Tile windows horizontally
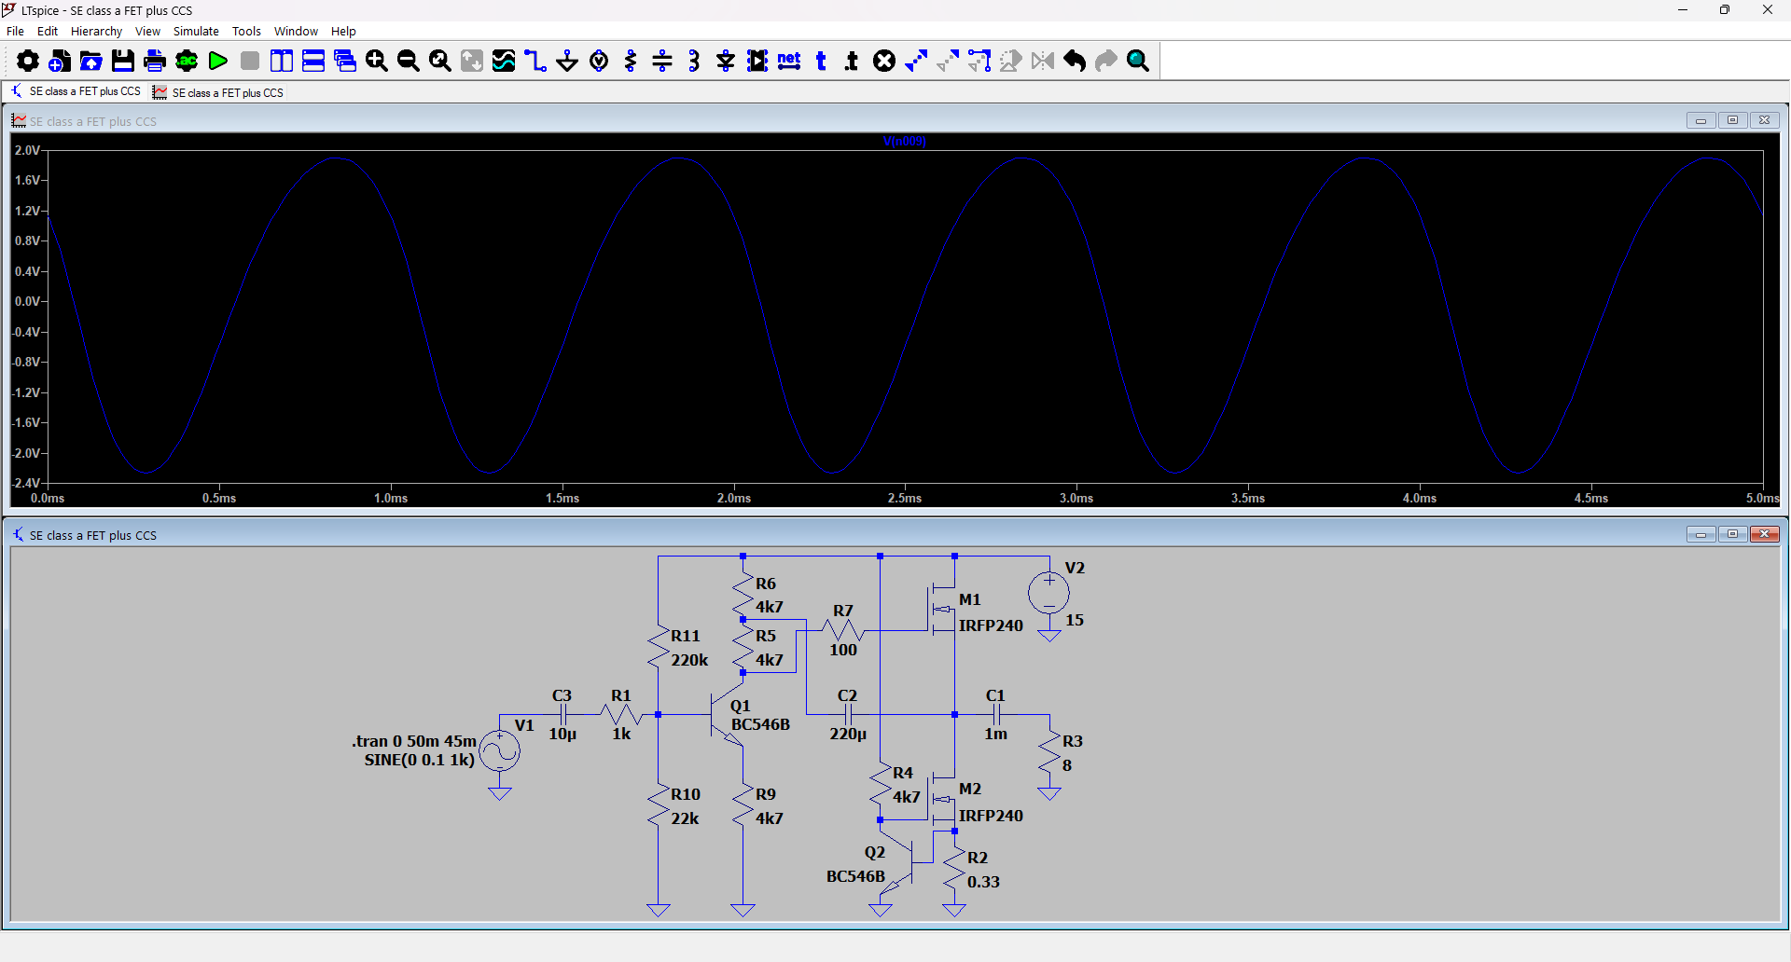The width and height of the screenshot is (1791, 962). click(313, 62)
